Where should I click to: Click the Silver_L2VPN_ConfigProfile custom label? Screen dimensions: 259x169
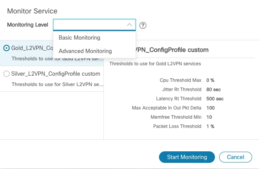pyautogui.click(x=56, y=74)
